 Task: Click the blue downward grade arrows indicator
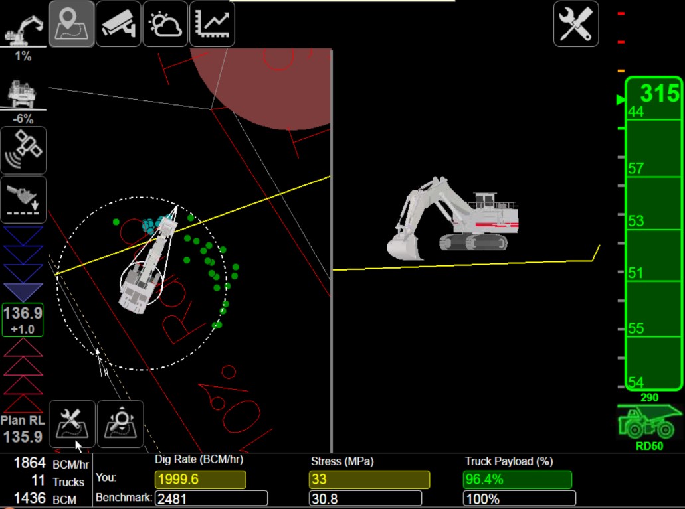(x=23, y=264)
